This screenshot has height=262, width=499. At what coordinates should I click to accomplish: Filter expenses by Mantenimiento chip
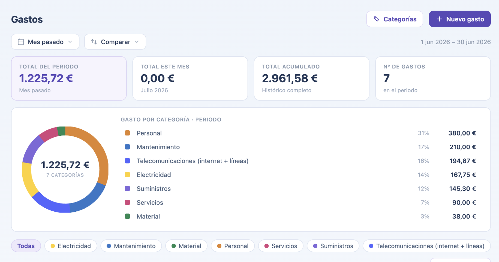[131, 246]
